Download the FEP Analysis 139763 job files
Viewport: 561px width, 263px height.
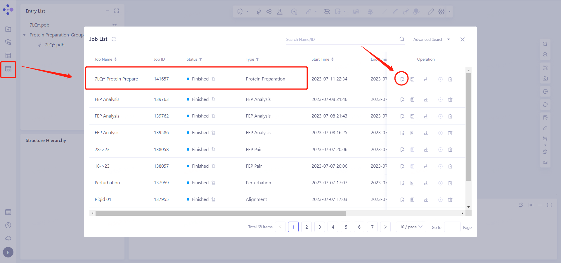point(426,100)
